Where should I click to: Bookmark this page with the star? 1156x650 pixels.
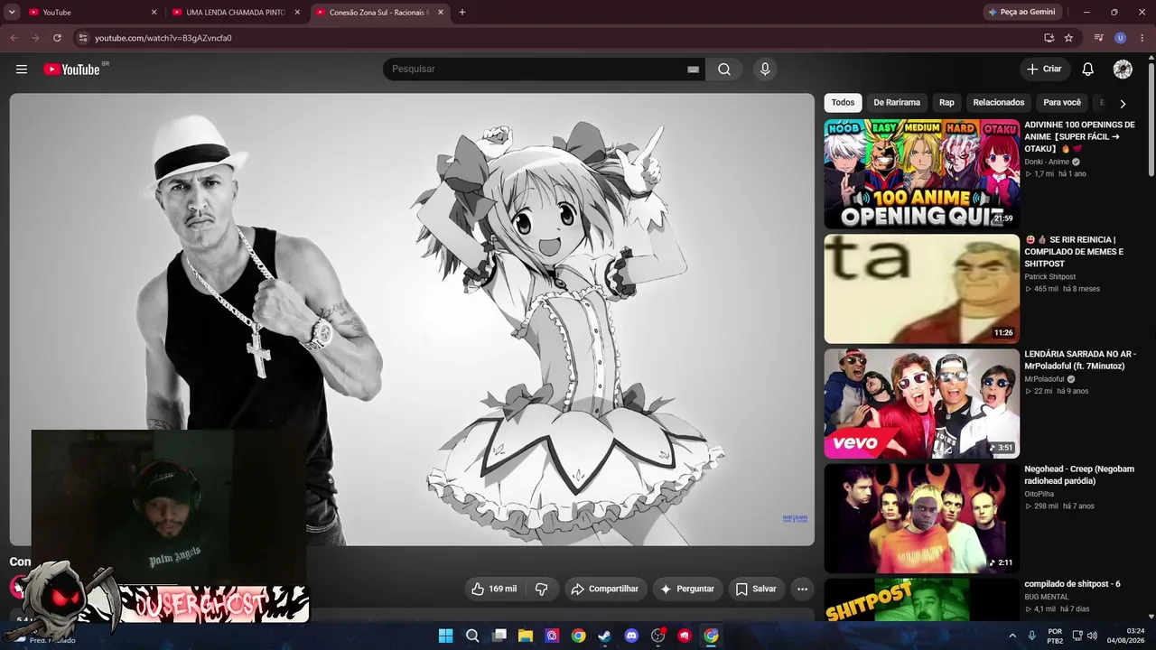[1068, 38]
